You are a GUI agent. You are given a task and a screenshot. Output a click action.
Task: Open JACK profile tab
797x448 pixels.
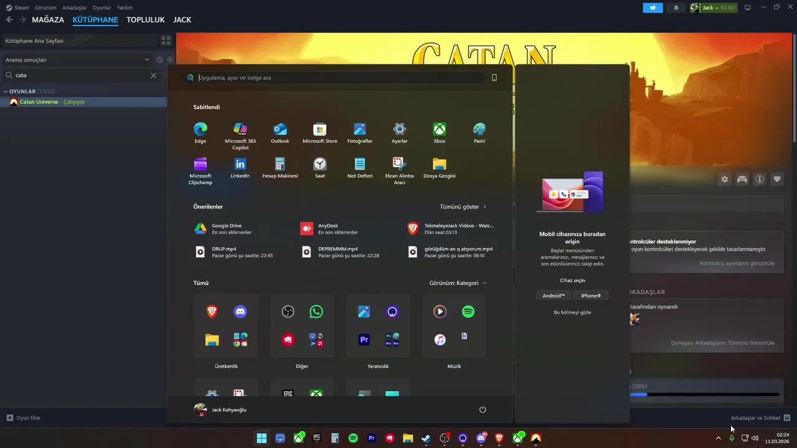click(x=182, y=20)
